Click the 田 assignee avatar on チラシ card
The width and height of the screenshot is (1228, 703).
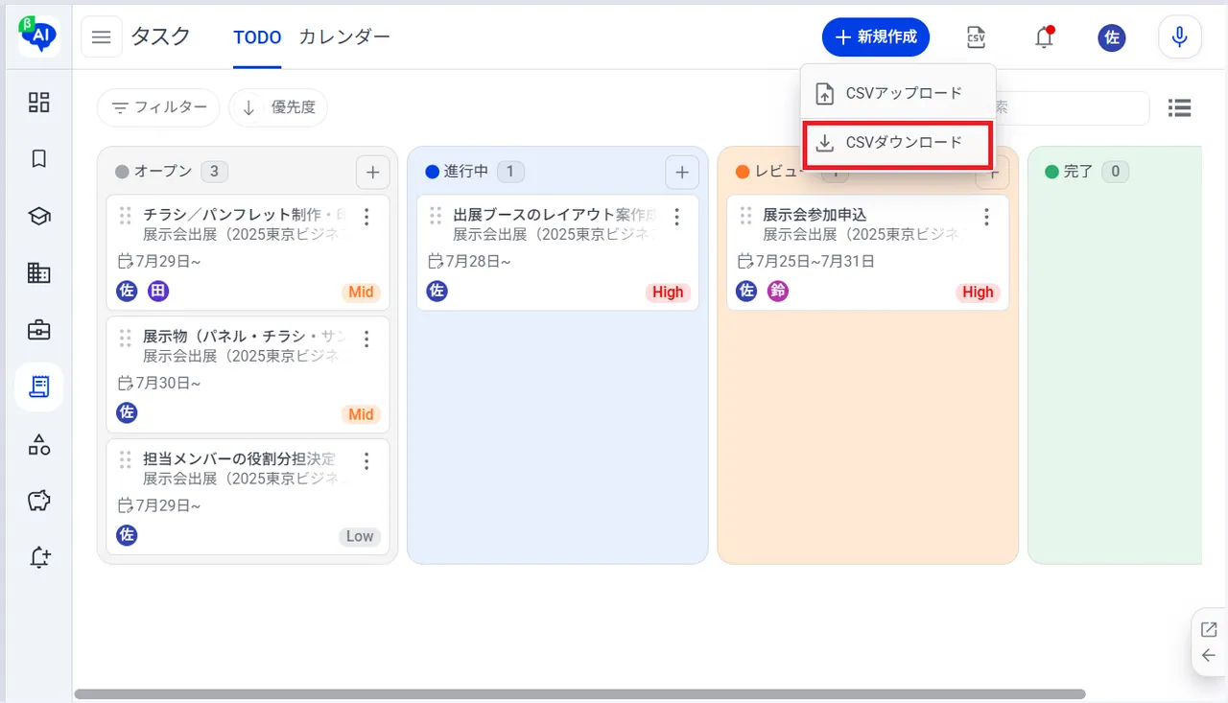pyautogui.click(x=158, y=292)
